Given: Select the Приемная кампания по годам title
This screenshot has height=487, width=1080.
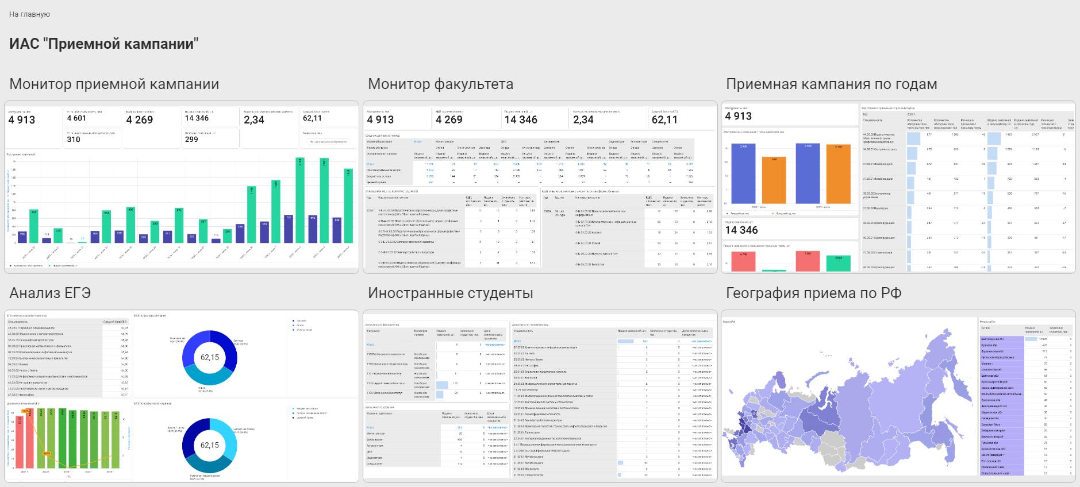Looking at the screenshot, I should [831, 84].
